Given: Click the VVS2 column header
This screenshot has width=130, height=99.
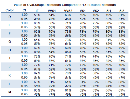Looking at the screenshot, I should 68,11.
